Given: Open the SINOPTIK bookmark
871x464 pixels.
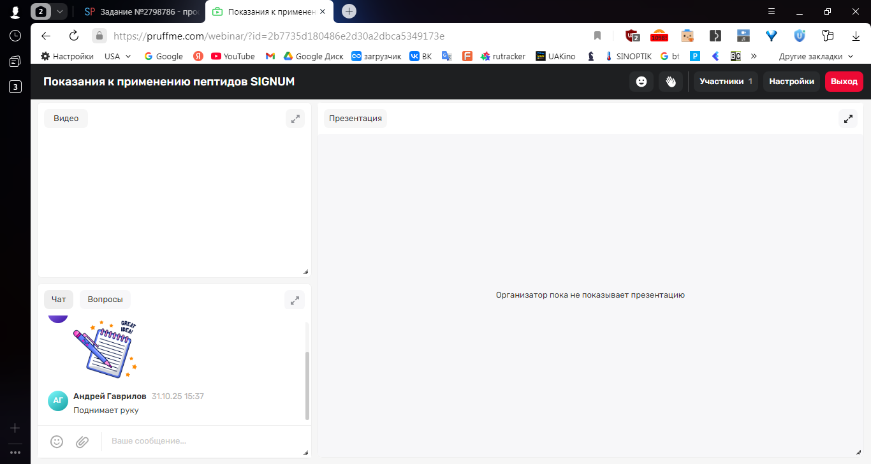Looking at the screenshot, I should (628, 56).
